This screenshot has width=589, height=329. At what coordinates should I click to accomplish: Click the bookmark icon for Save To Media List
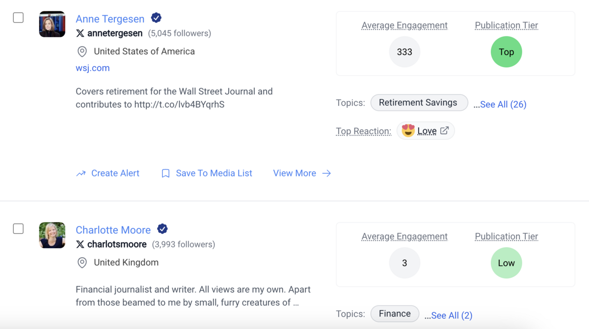click(x=166, y=174)
